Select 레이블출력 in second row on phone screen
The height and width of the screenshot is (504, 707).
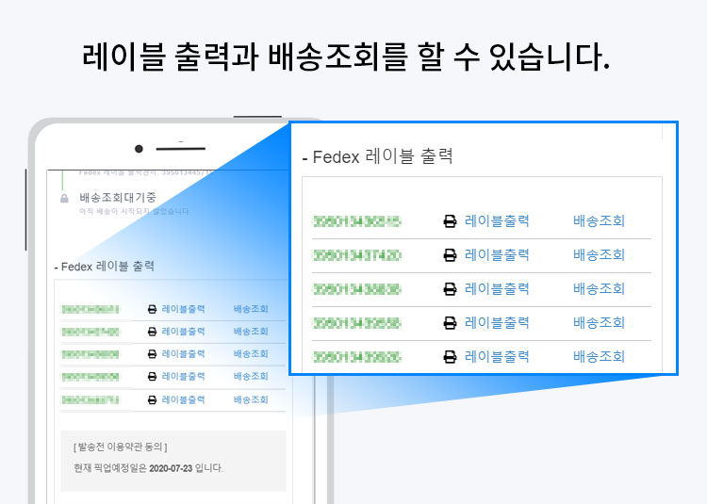(183, 332)
